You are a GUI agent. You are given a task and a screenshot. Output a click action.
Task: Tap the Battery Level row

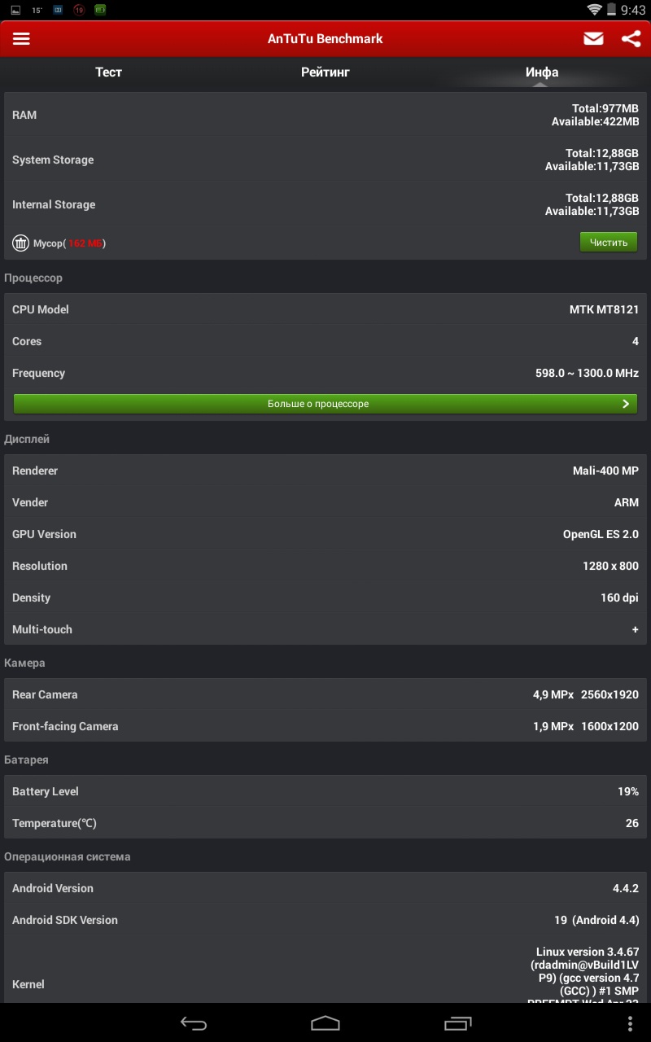[x=325, y=791]
